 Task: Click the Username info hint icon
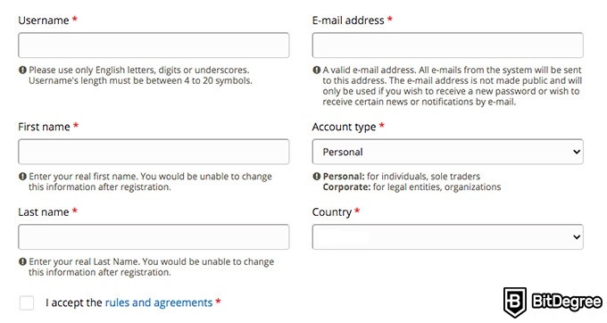22,70
